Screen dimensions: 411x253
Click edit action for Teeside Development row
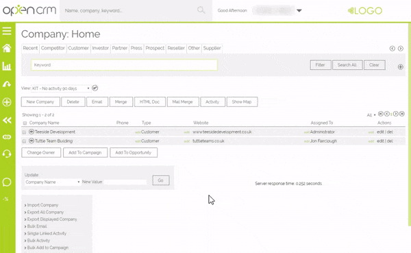click(x=380, y=132)
